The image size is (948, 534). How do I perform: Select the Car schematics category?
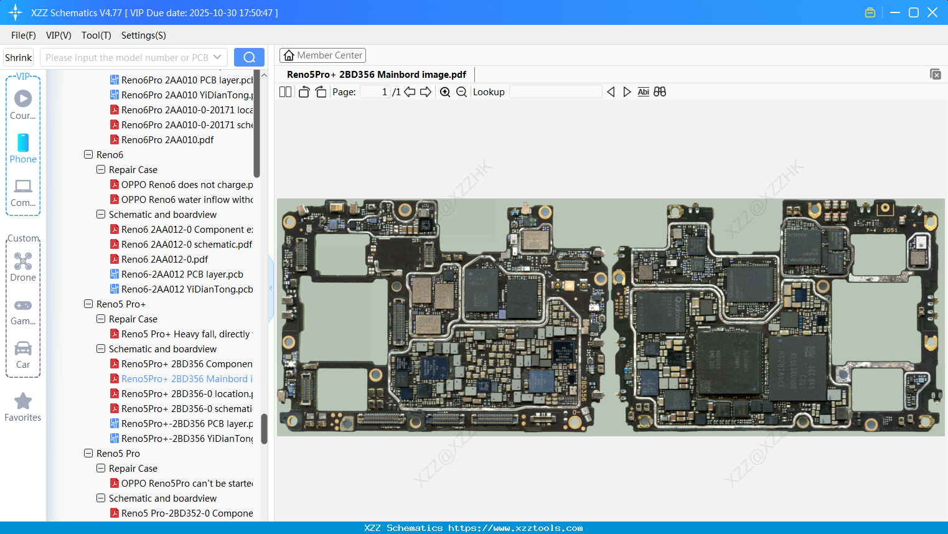tap(22, 355)
